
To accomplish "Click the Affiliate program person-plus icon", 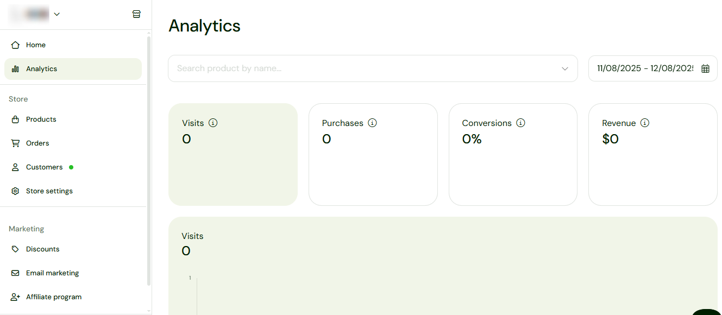I will (x=16, y=297).
